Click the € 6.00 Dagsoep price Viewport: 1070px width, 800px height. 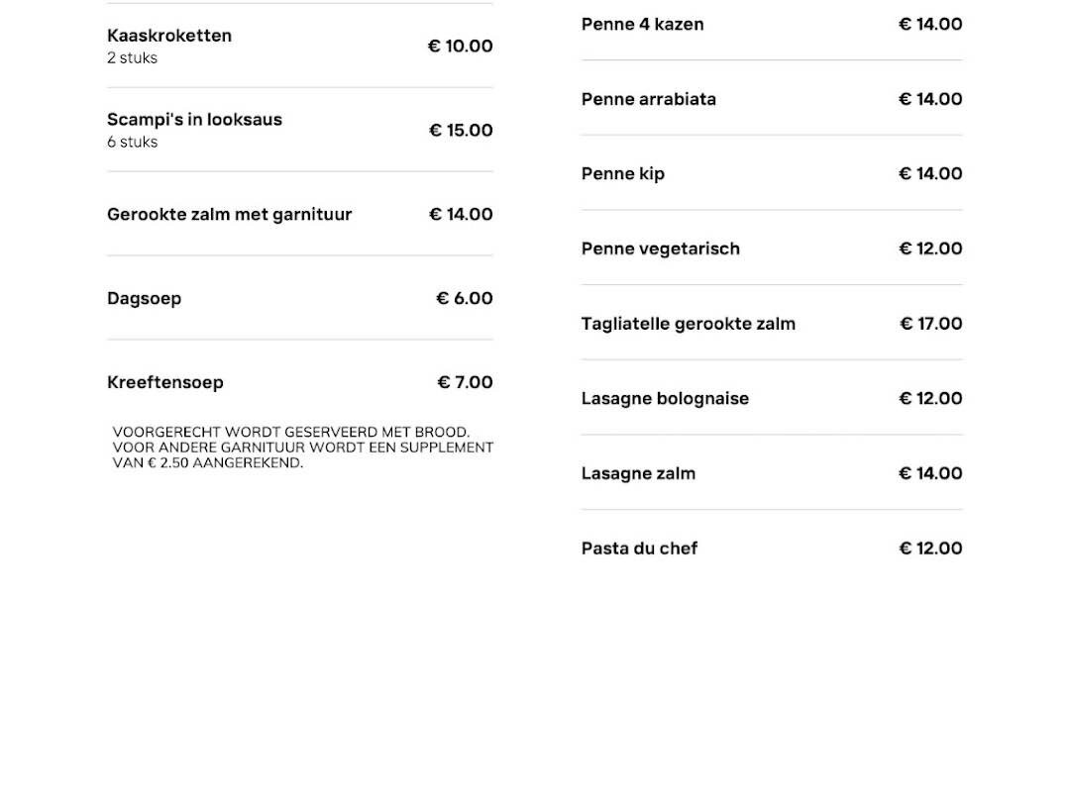(x=464, y=299)
